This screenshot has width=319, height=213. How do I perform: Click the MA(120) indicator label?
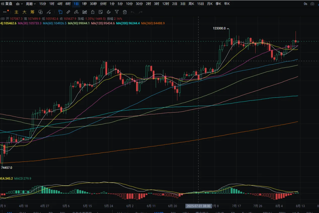[103, 23]
